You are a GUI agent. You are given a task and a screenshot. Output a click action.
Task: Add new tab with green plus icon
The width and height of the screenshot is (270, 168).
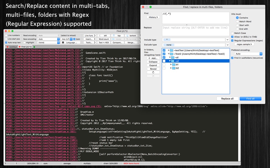[34, 47]
